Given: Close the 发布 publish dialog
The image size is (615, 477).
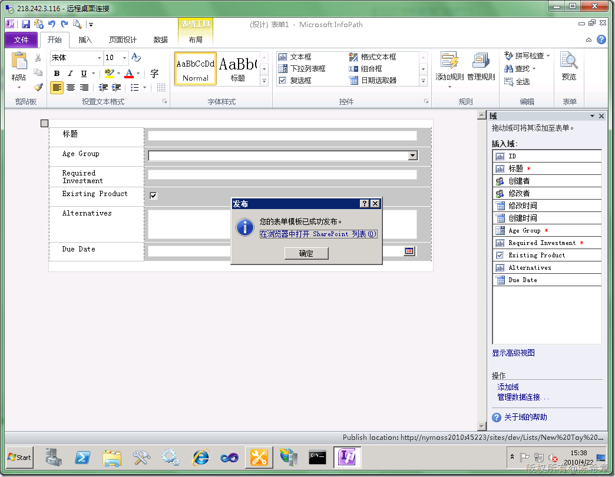Looking at the screenshot, I should pos(375,203).
